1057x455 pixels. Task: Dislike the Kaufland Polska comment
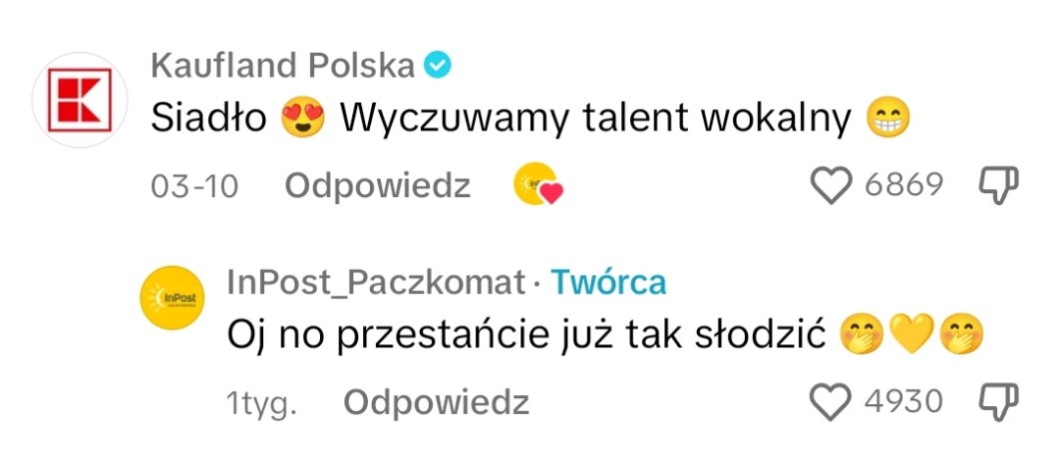998,186
